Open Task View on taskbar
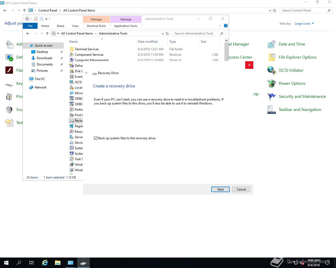336x268 pixels. (31, 263)
